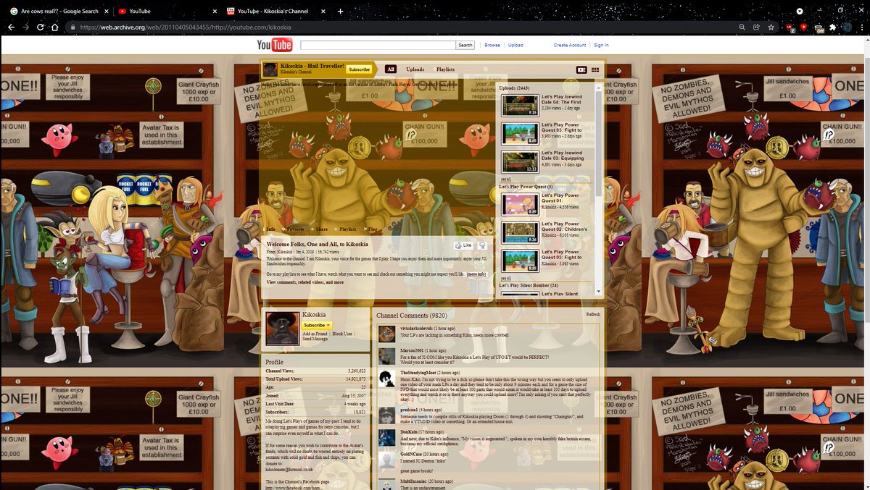Click the YouTube logo
The width and height of the screenshot is (870, 490).
(275, 46)
